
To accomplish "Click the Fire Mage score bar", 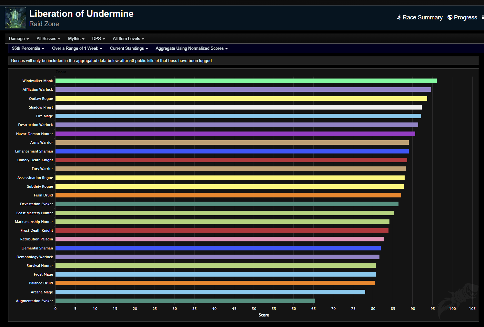I will (238, 116).
